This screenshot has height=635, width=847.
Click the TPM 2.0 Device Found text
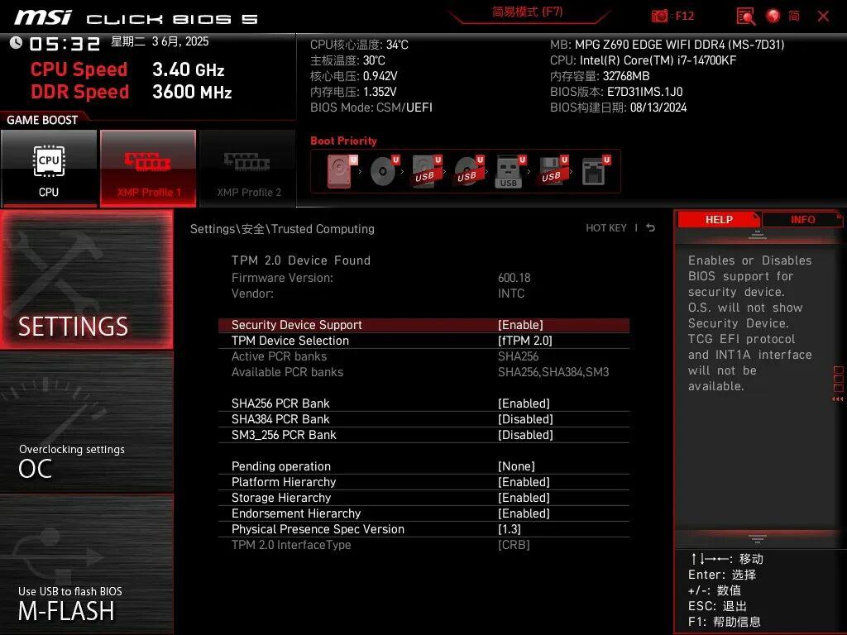tap(301, 260)
